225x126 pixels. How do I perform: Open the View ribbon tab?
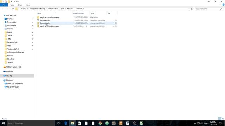coord(28,5)
